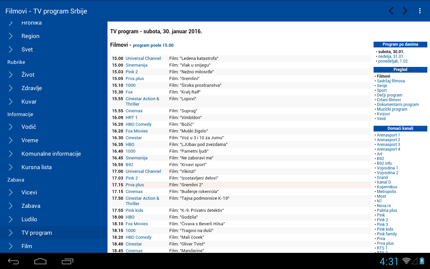
Task: Tap the Android home button
Action: (x=40, y=261)
